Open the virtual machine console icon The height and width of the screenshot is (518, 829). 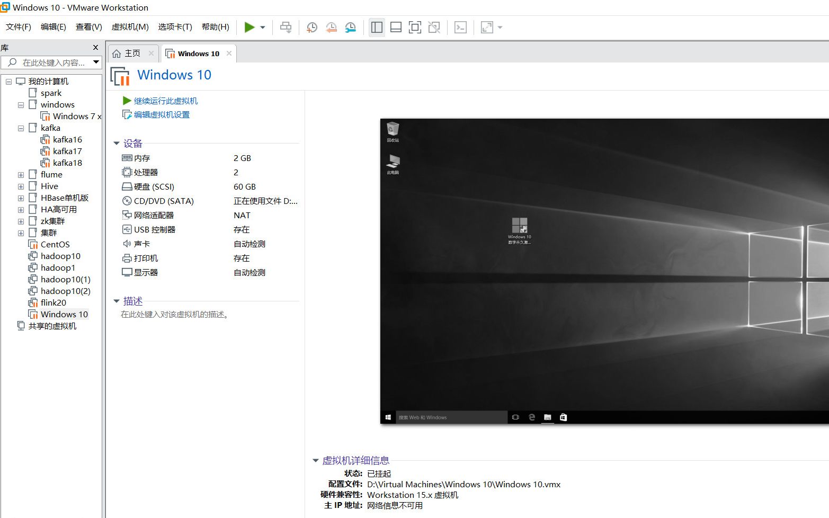(x=460, y=27)
